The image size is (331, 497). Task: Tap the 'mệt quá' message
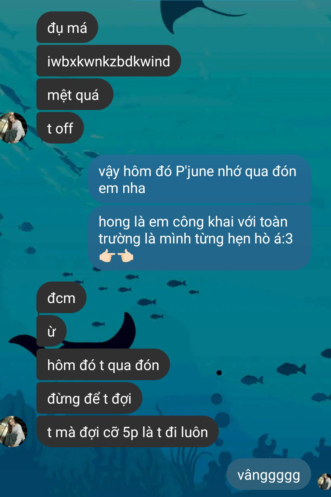point(75,94)
